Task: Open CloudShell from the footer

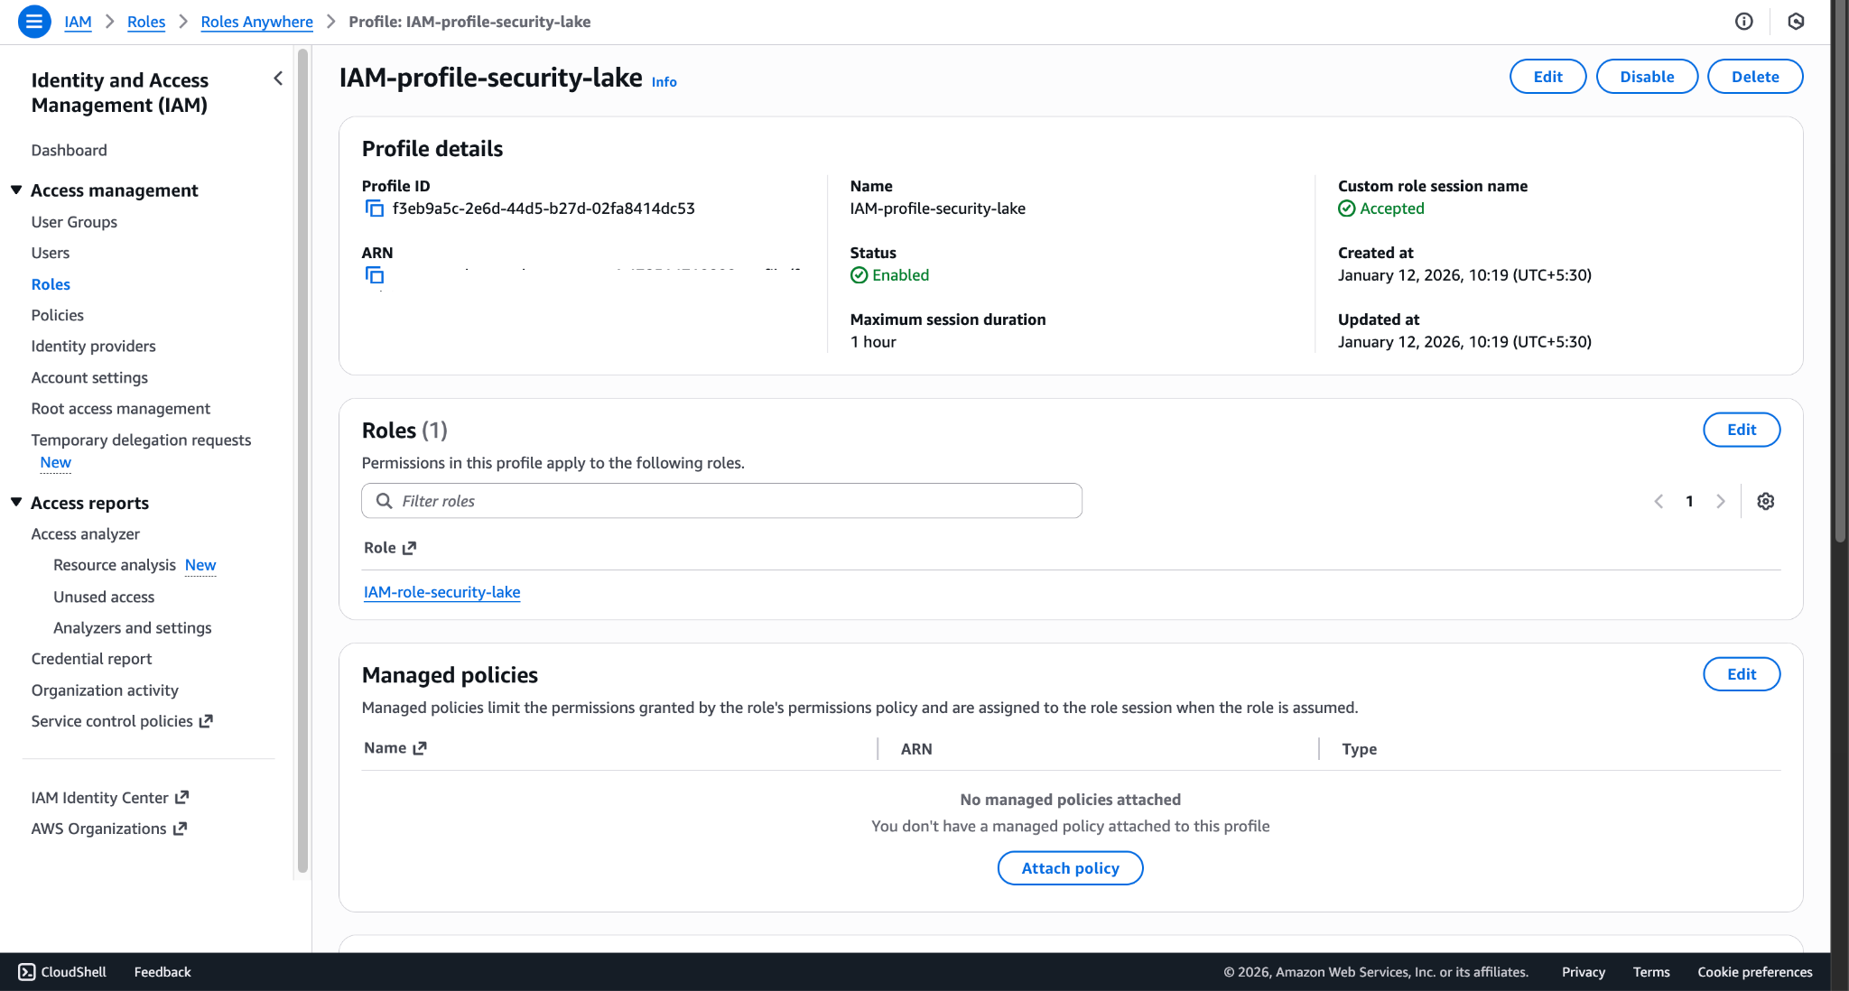Action: 62,972
